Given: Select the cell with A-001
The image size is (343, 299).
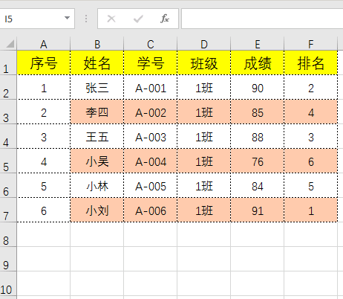Looking at the screenshot, I should 151,87.
